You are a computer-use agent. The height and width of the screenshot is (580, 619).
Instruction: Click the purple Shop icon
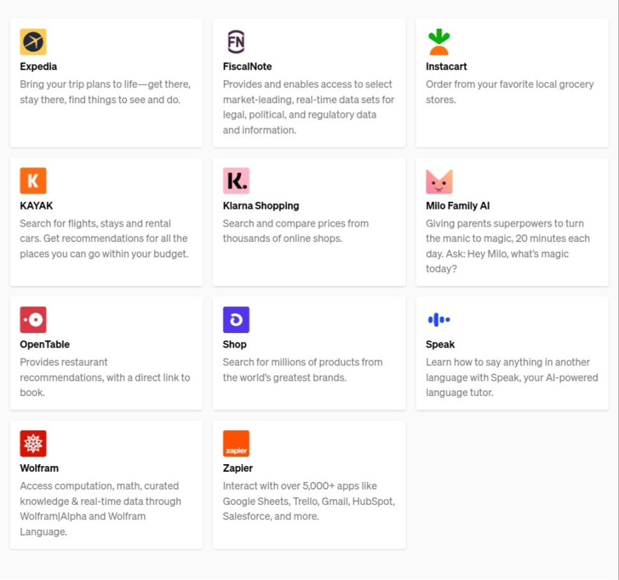236,320
